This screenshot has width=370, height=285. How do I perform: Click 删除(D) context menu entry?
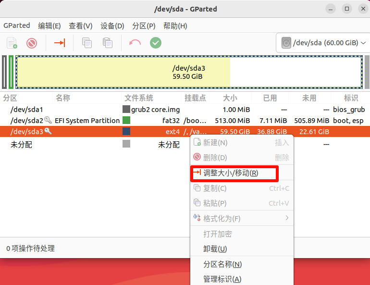tap(242, 157)
